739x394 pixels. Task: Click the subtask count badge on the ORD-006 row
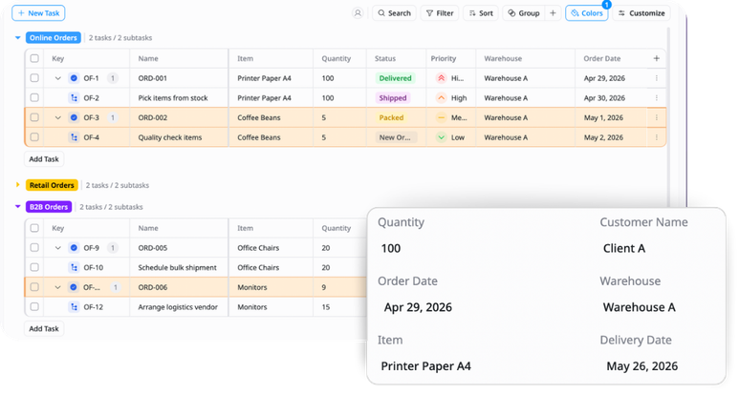point(115,287)
